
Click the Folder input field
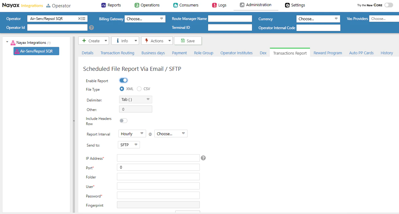(x=158, y=177)
